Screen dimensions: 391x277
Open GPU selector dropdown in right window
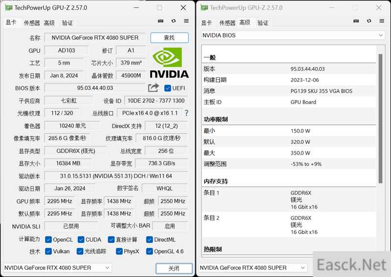[x=253, y=268]
